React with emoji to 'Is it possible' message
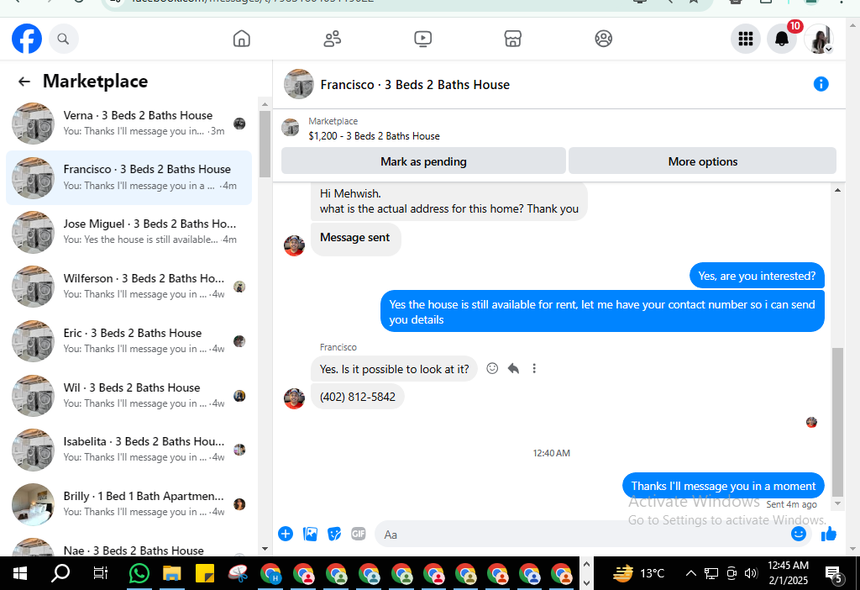Image resolution: width=860 pixels, height=590 pixels. [492, 368]
